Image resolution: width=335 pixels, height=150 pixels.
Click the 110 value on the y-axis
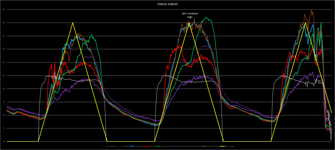click(3, 75)
